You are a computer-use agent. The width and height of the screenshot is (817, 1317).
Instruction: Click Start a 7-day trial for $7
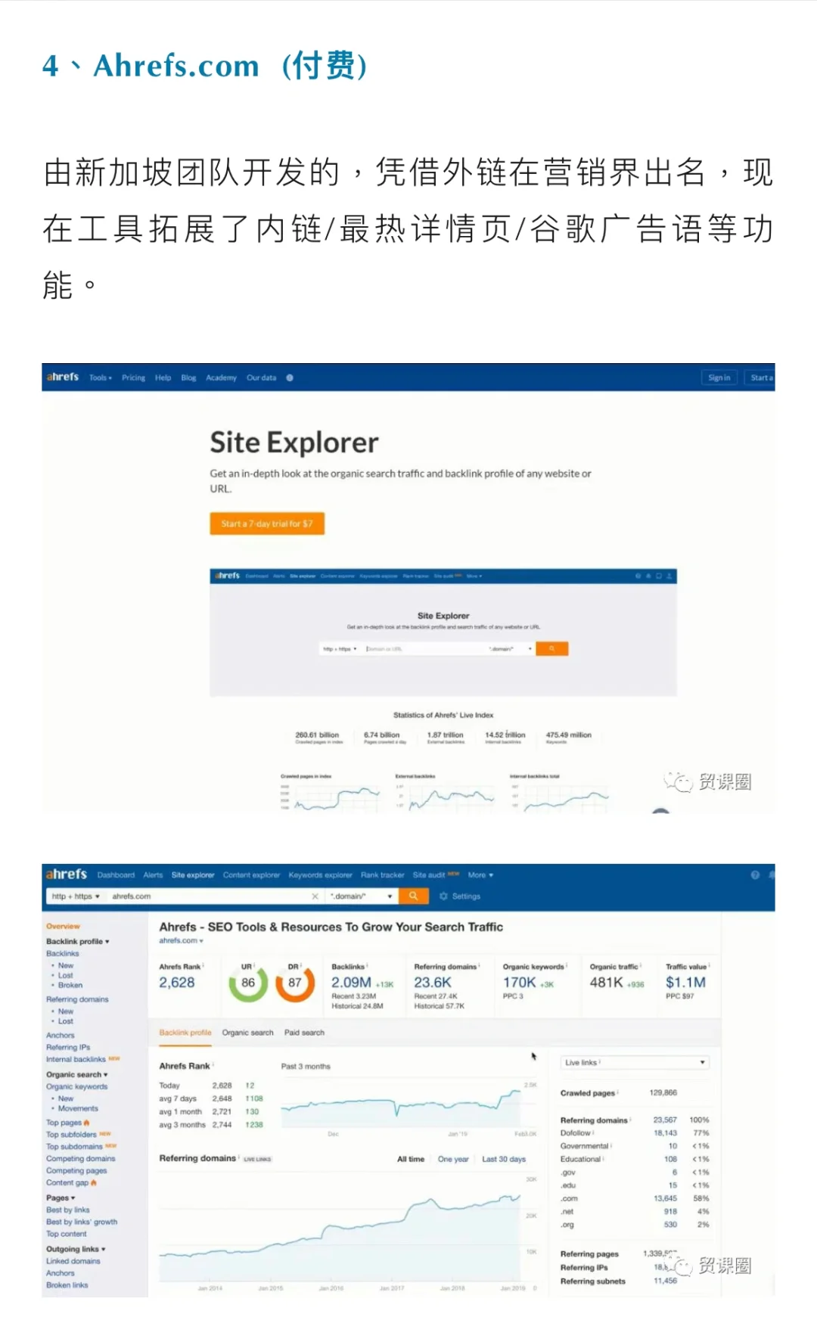click(267, 523)
